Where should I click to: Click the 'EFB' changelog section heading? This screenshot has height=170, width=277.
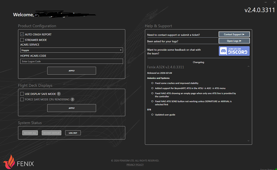[149, 110]
